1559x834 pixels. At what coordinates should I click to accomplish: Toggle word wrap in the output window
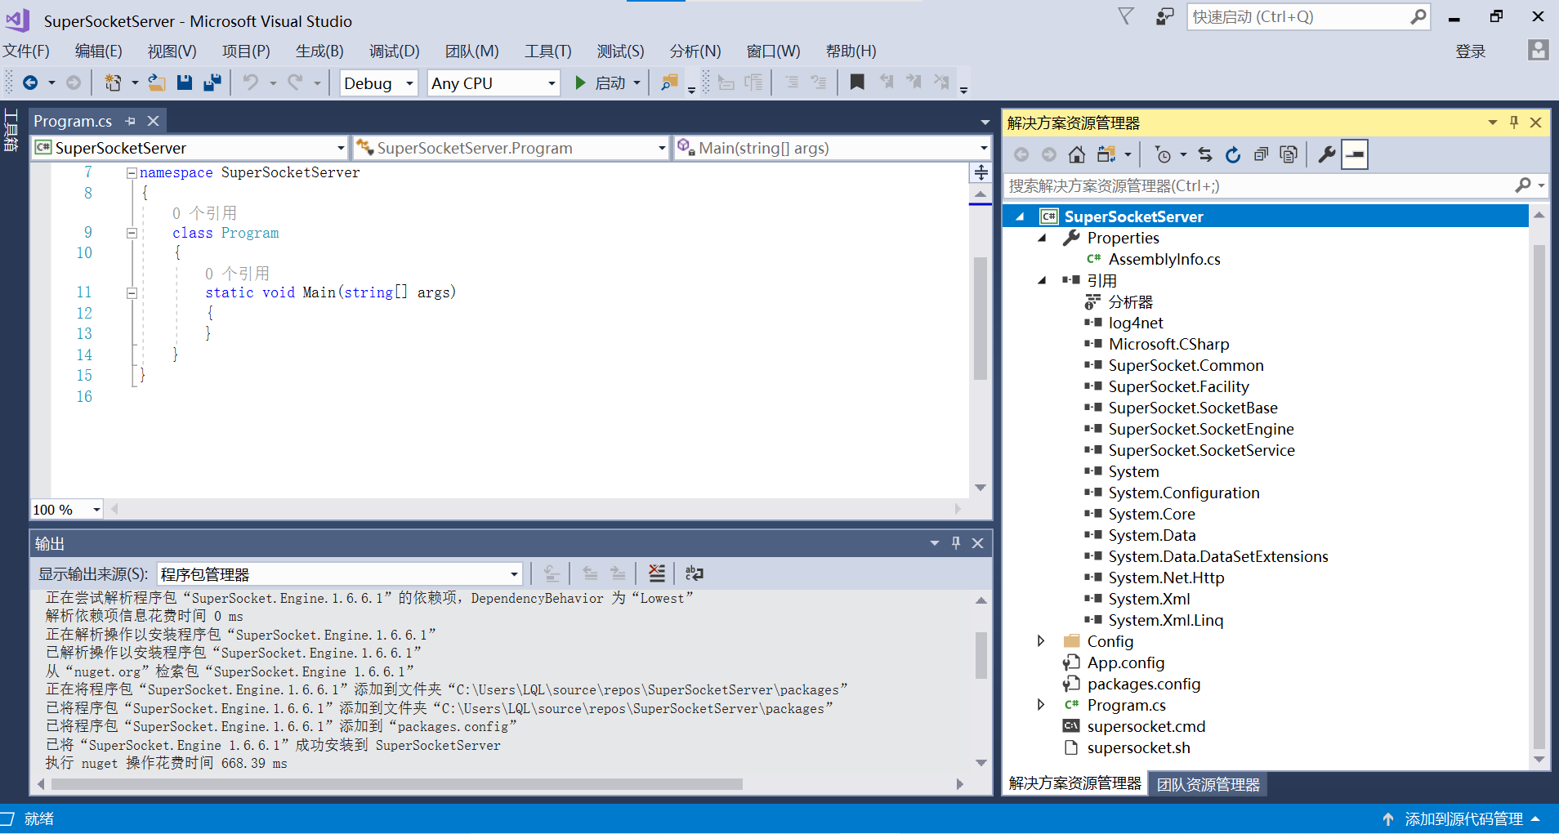pos(694,573)
